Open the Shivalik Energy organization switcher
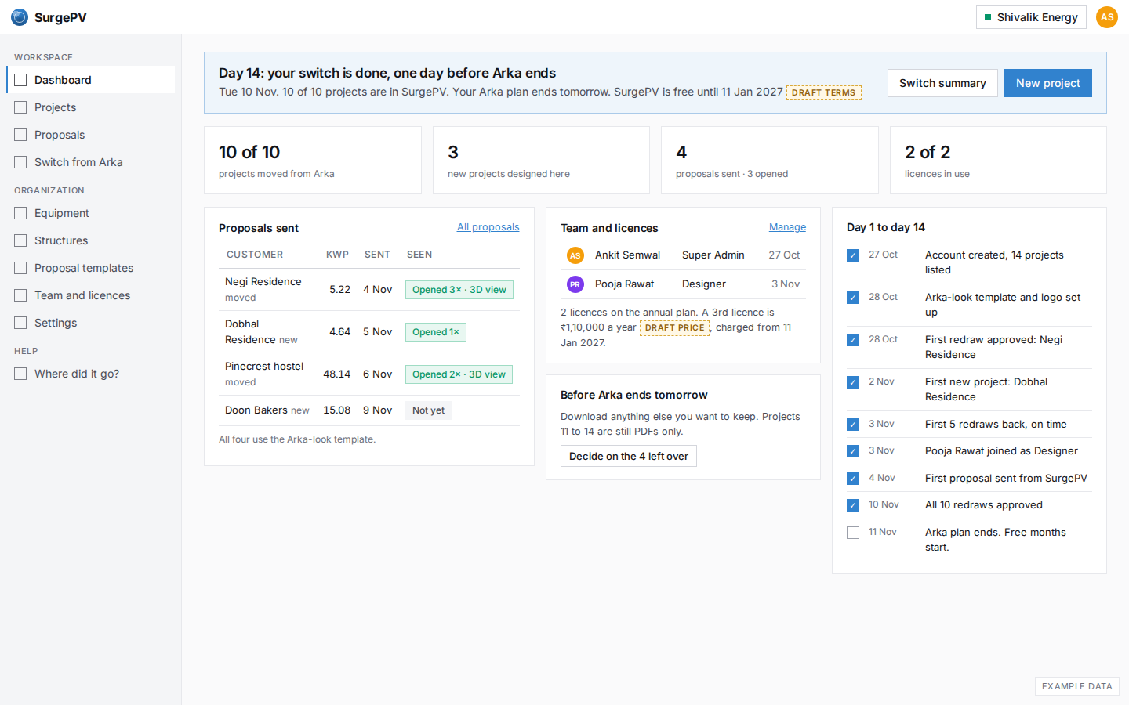 (x=1031, y=17)
